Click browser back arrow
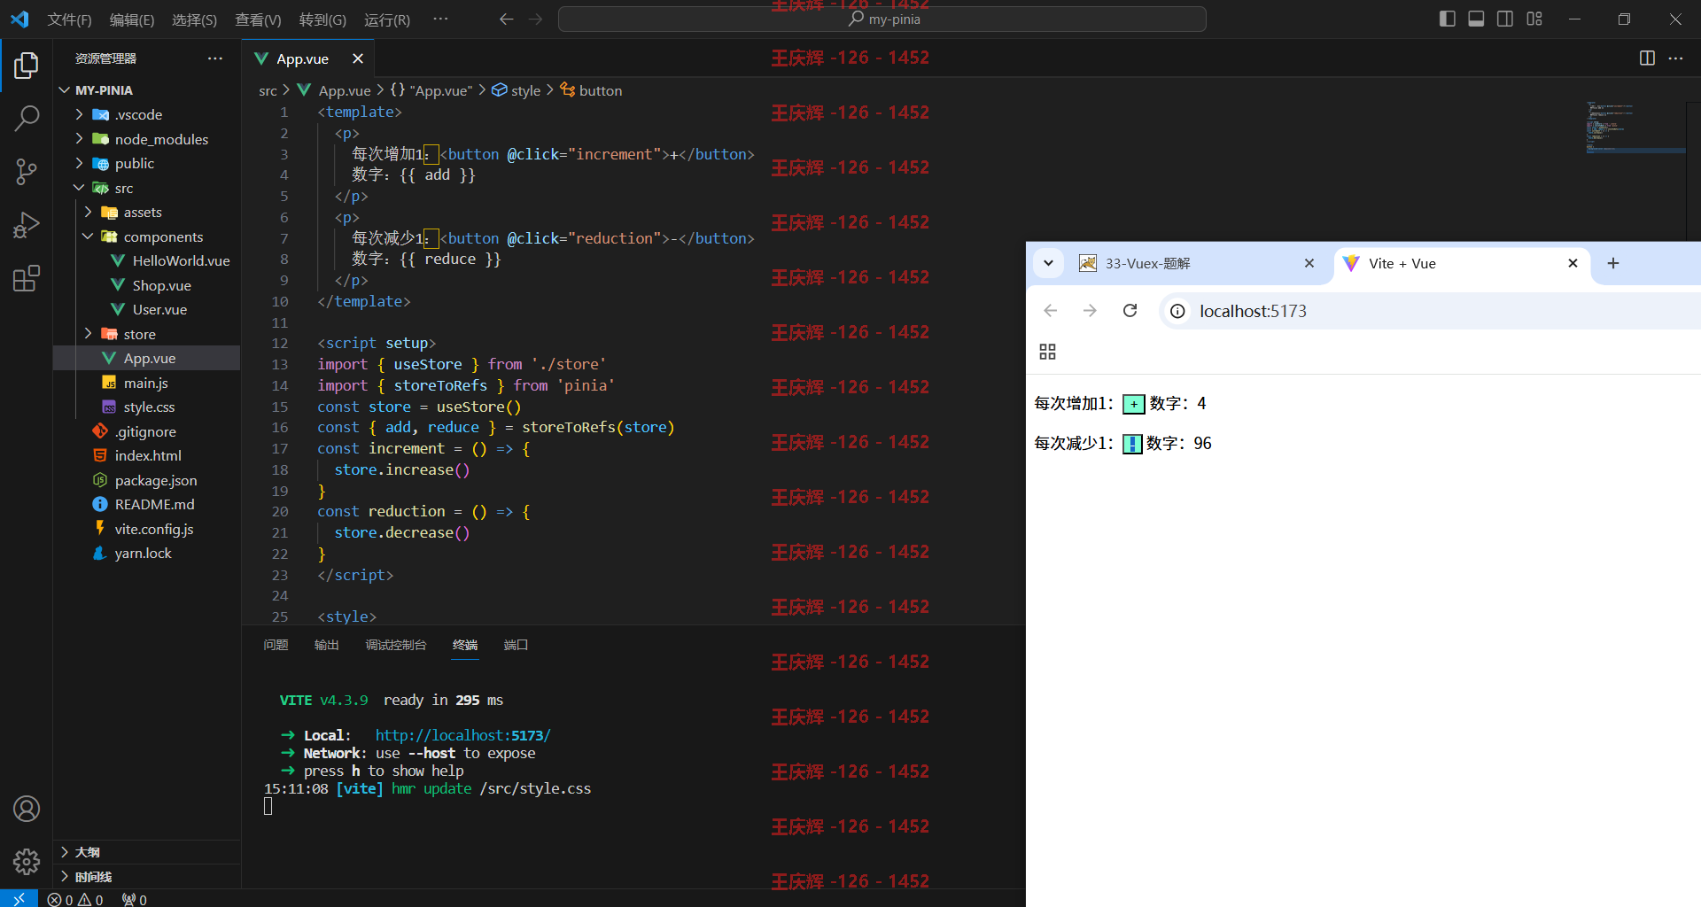The height and width of the screenshot is (907, 1701). (1051, 311)
